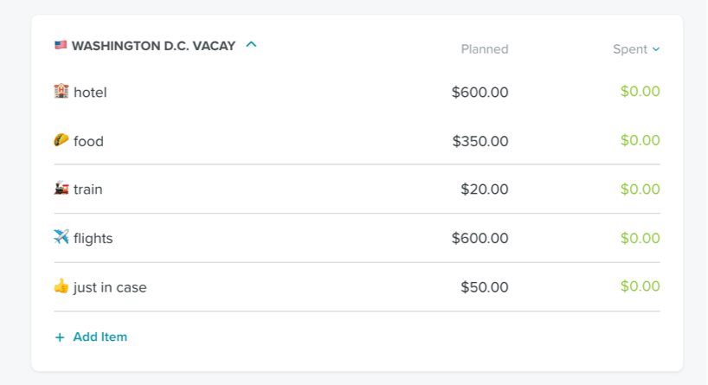Viewport: 708px width, 385px height.
Task: Click the hotel building emoji icon
Action: [61, 91]
